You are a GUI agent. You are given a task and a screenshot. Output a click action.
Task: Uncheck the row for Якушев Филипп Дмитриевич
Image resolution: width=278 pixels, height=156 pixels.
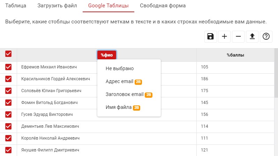coord(8,150)
